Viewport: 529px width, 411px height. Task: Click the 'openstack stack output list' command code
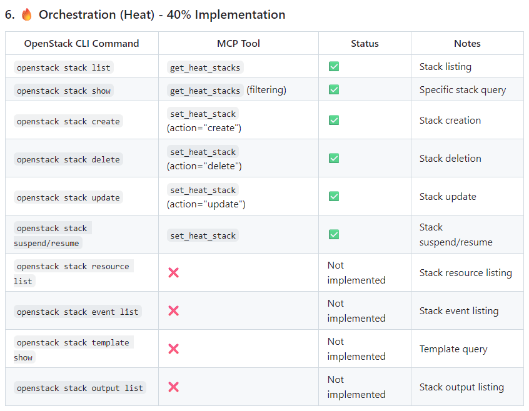click(80, 388)
